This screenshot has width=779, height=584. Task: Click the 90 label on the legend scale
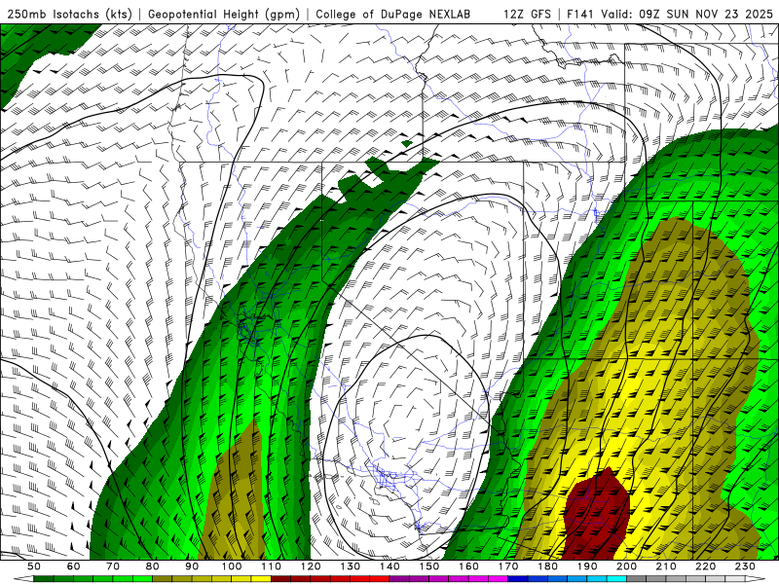(x=192, y=566)
